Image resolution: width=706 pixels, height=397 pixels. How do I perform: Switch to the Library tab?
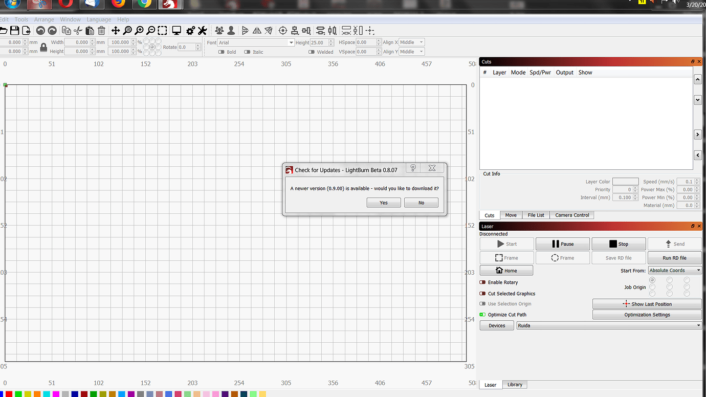515,385
